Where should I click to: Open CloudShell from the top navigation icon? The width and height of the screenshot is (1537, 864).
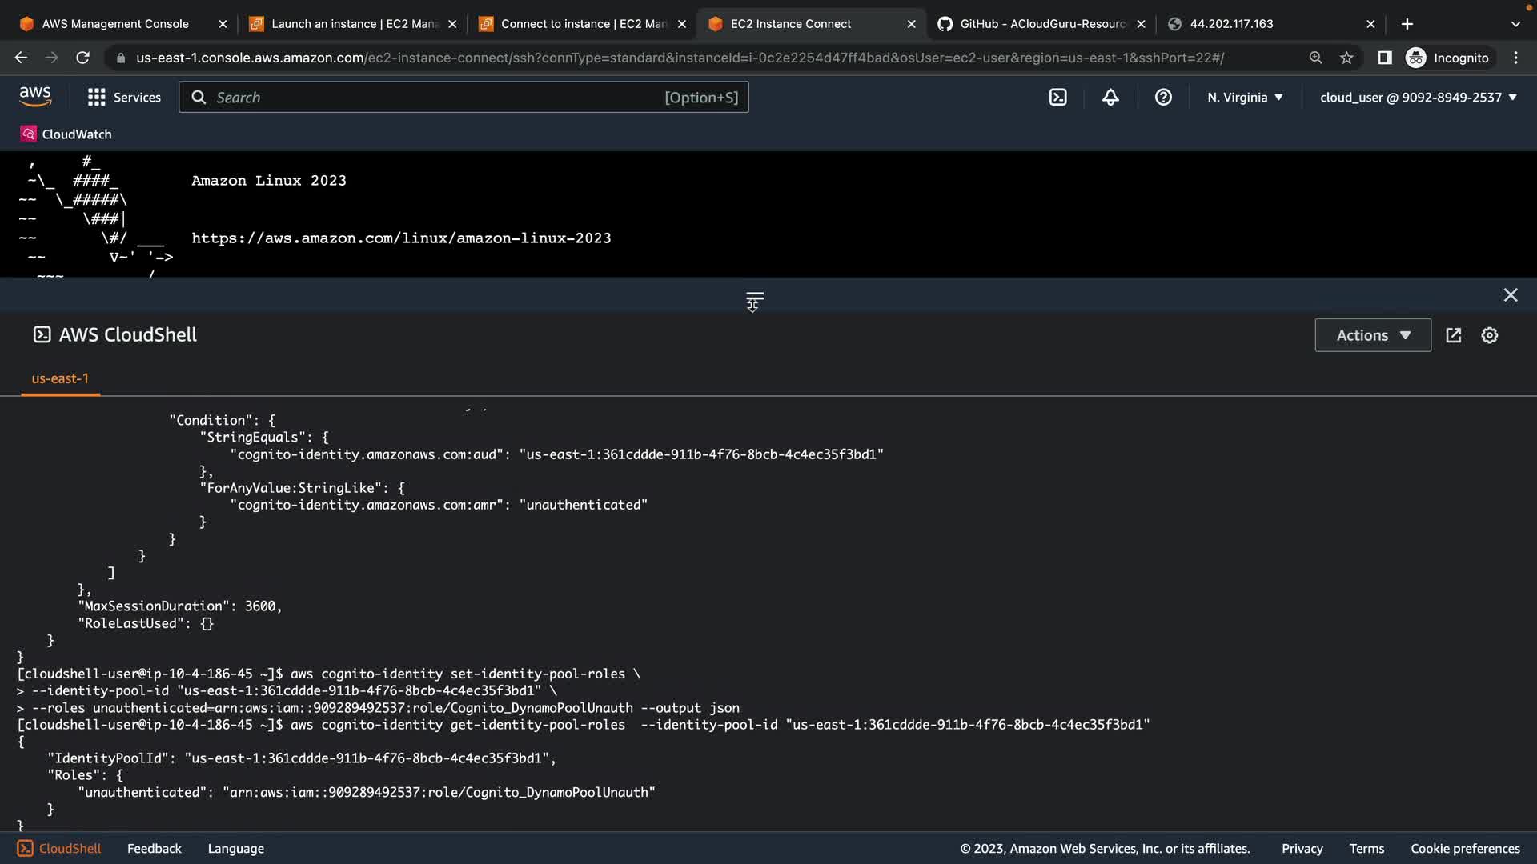(1057, 98)
